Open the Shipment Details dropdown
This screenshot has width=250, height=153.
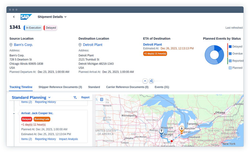pos(52,17)
